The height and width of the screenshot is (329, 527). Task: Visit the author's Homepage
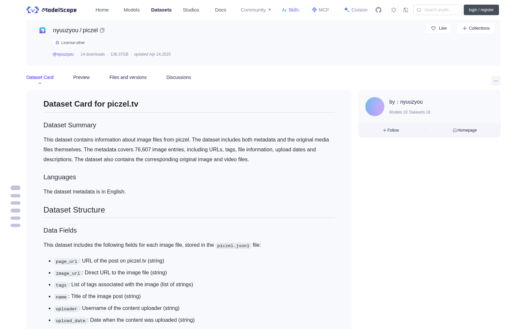click(x=465, y=130)
